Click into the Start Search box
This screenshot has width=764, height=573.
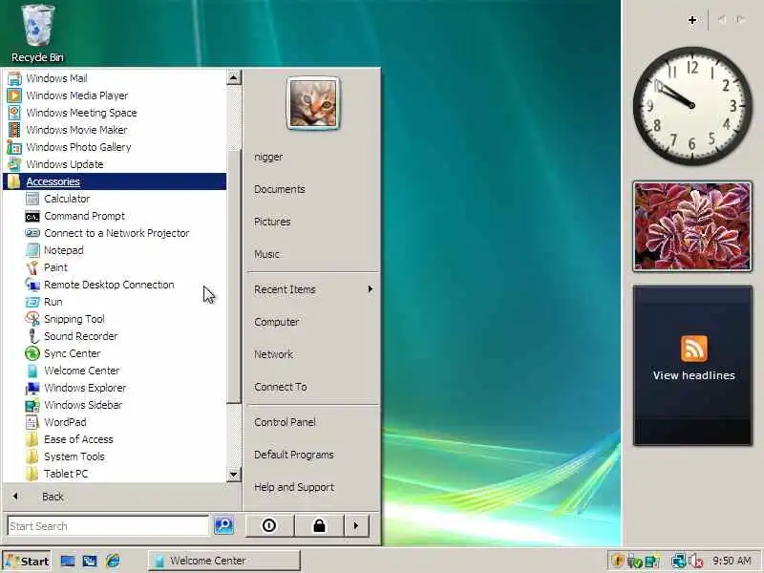[108, 526]
